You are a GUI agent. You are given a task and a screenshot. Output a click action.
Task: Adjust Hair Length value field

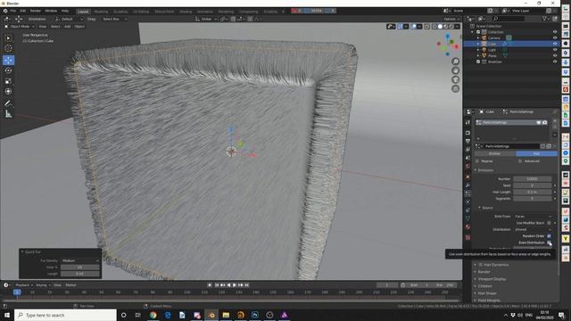[x=533, y=192]
